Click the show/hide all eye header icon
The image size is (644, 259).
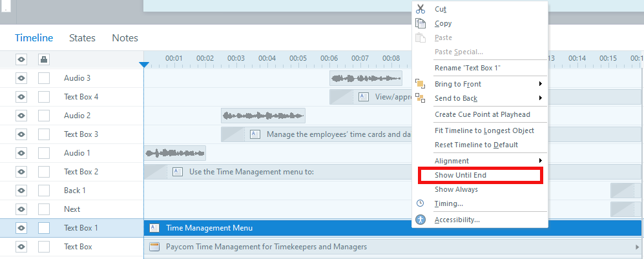click(x=21, y=59)
